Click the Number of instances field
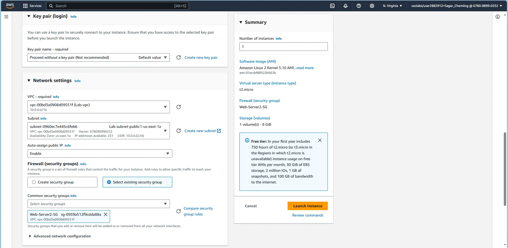 click(x=283, y=47)
